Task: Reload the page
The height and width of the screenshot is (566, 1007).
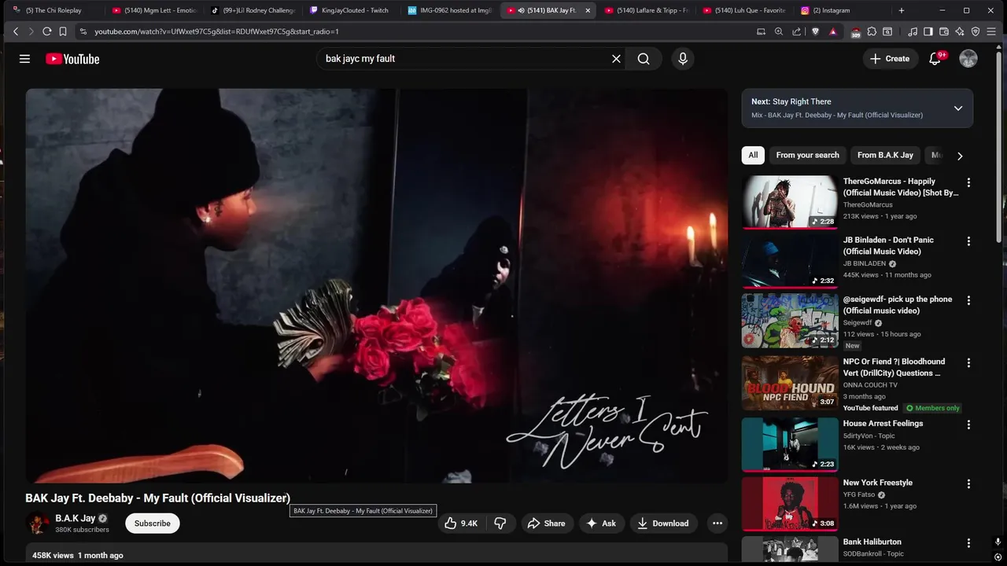Action: coord(46,31)
